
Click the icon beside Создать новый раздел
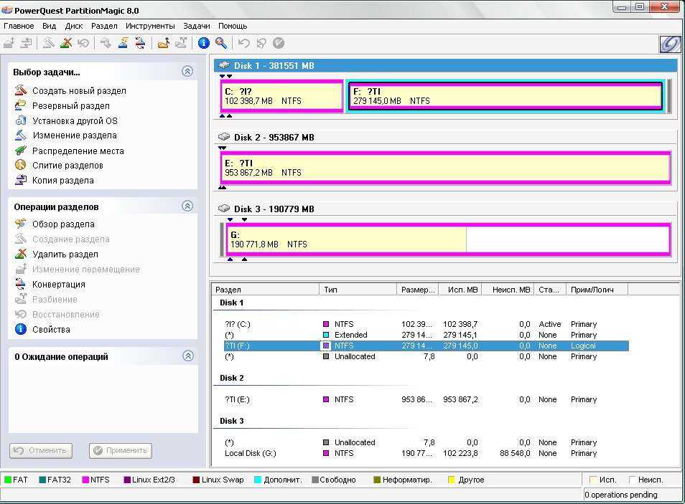[20, 91]
